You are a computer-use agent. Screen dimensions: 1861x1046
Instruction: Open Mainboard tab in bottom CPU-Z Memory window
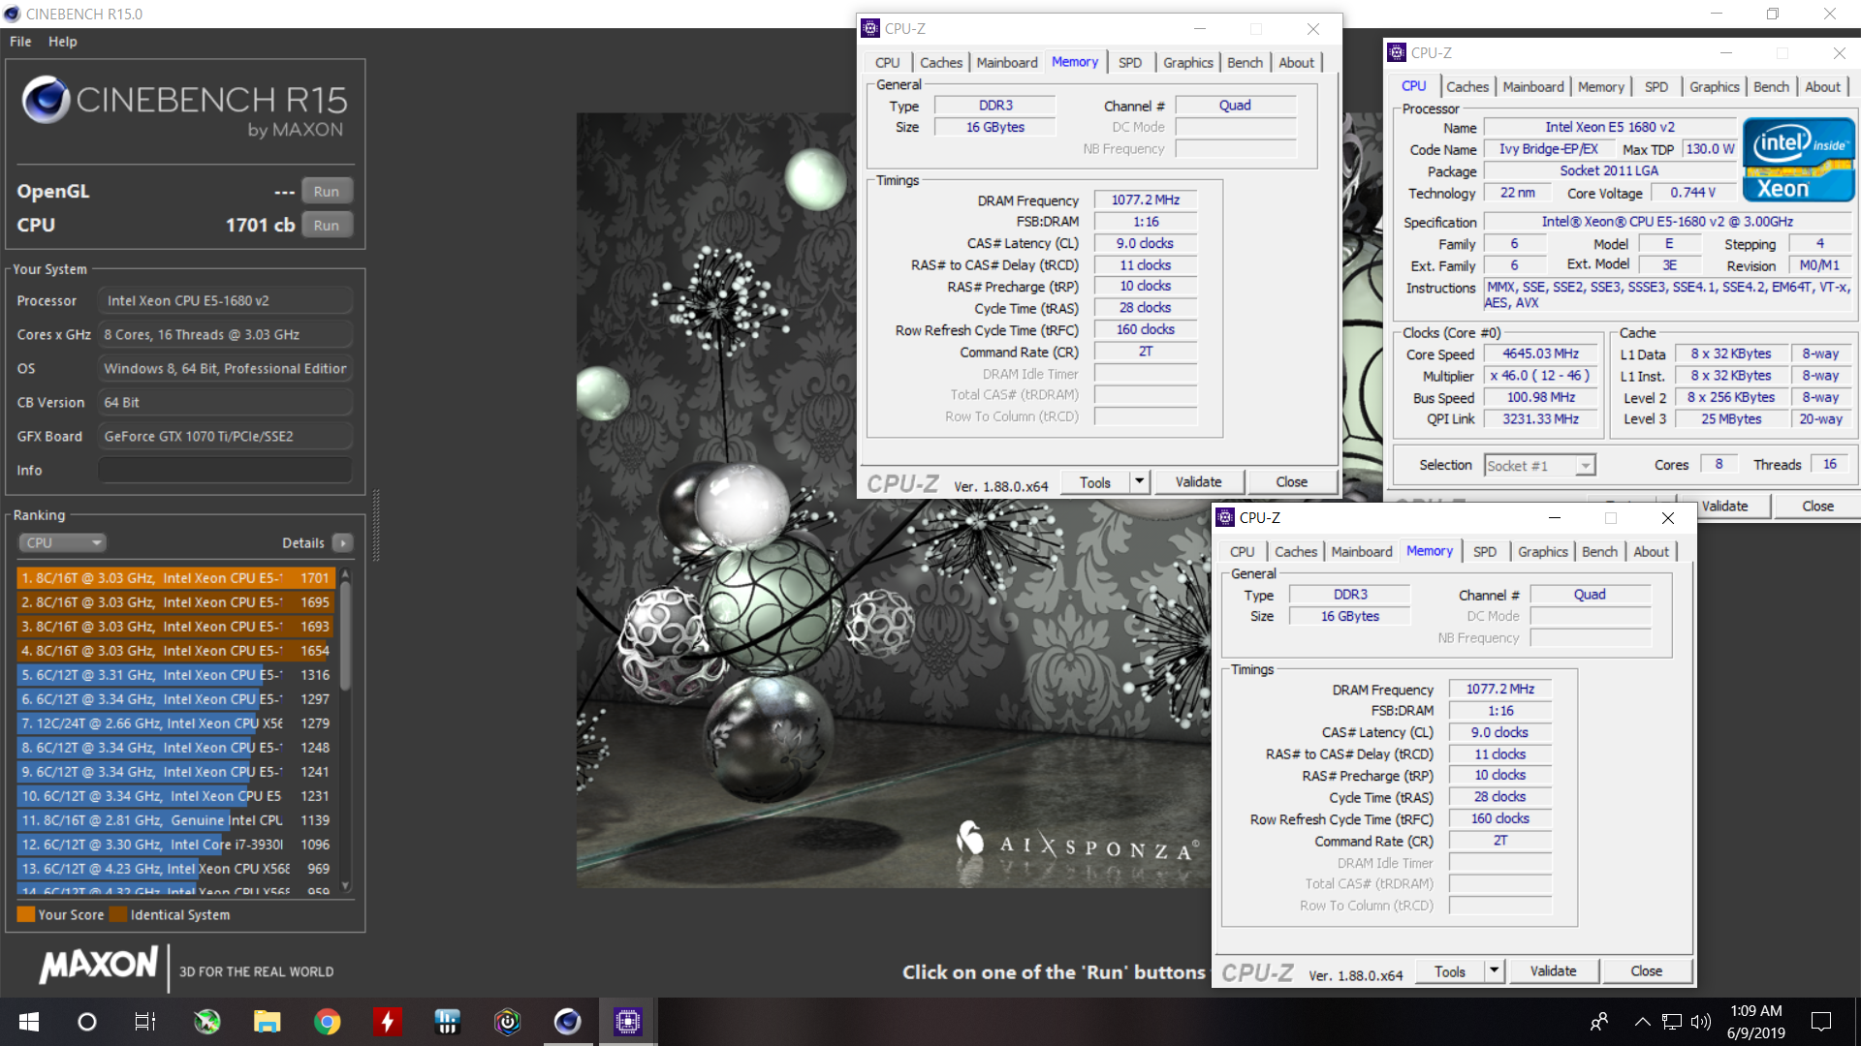pos(1361,551)
